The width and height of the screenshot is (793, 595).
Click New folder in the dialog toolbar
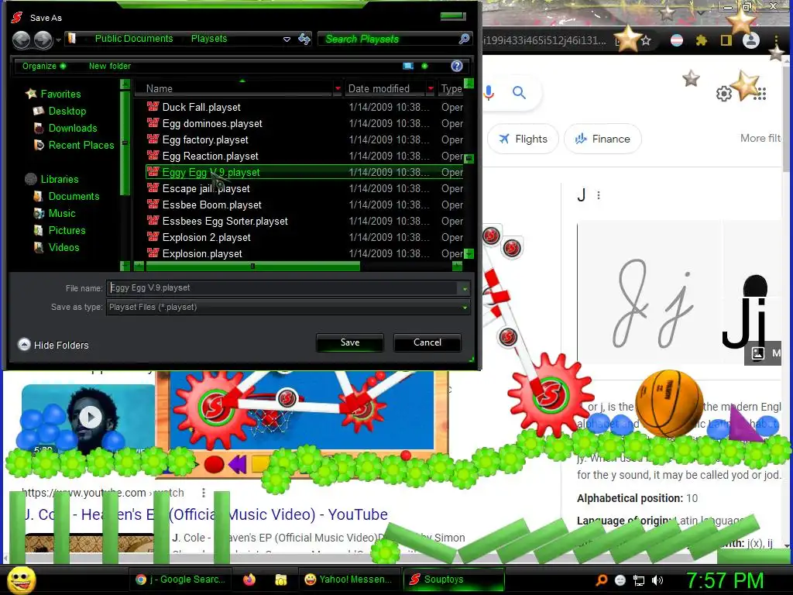click(110, 66)
